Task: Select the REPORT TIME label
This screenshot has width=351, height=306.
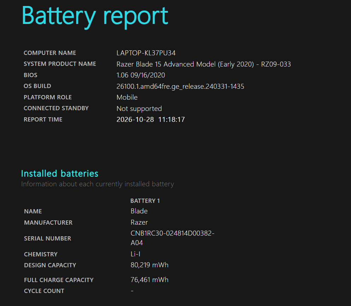Action: coord(43,119)
